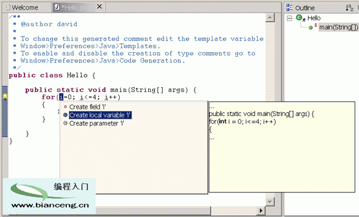Click the Java file icon on Hello.java tab
The width and height of the screenshot is (359, 217).
coord(57,7)
